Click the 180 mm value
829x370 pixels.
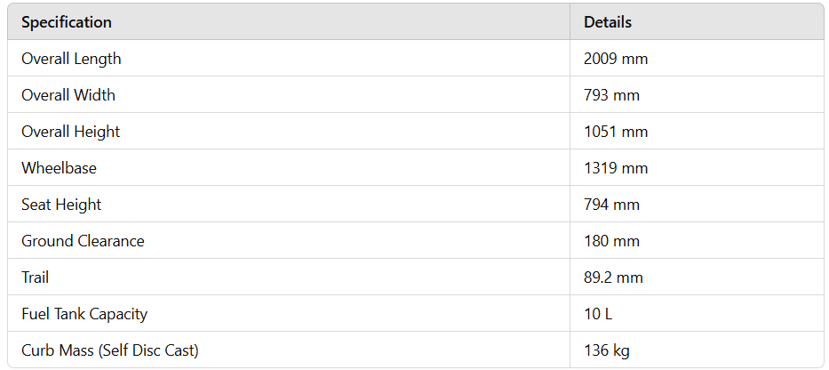(x=611, y=241)
